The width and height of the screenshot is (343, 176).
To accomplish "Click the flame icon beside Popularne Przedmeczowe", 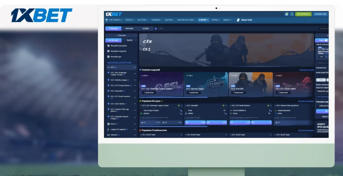I will (x=140, y=130).
